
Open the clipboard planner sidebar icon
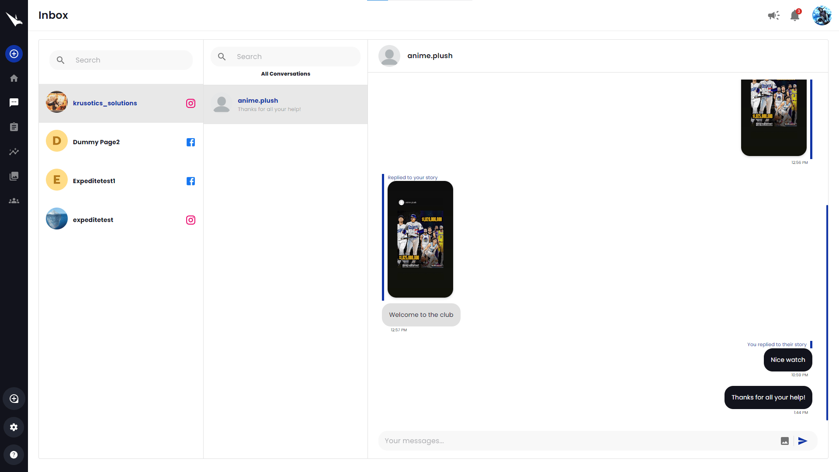click(x=14, y=127)
